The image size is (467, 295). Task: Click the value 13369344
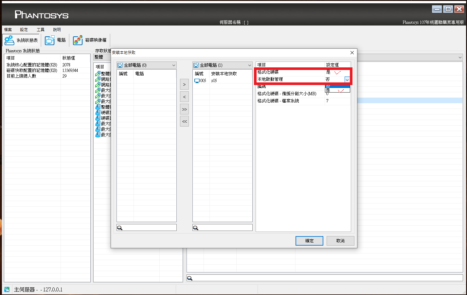point(70,70)
